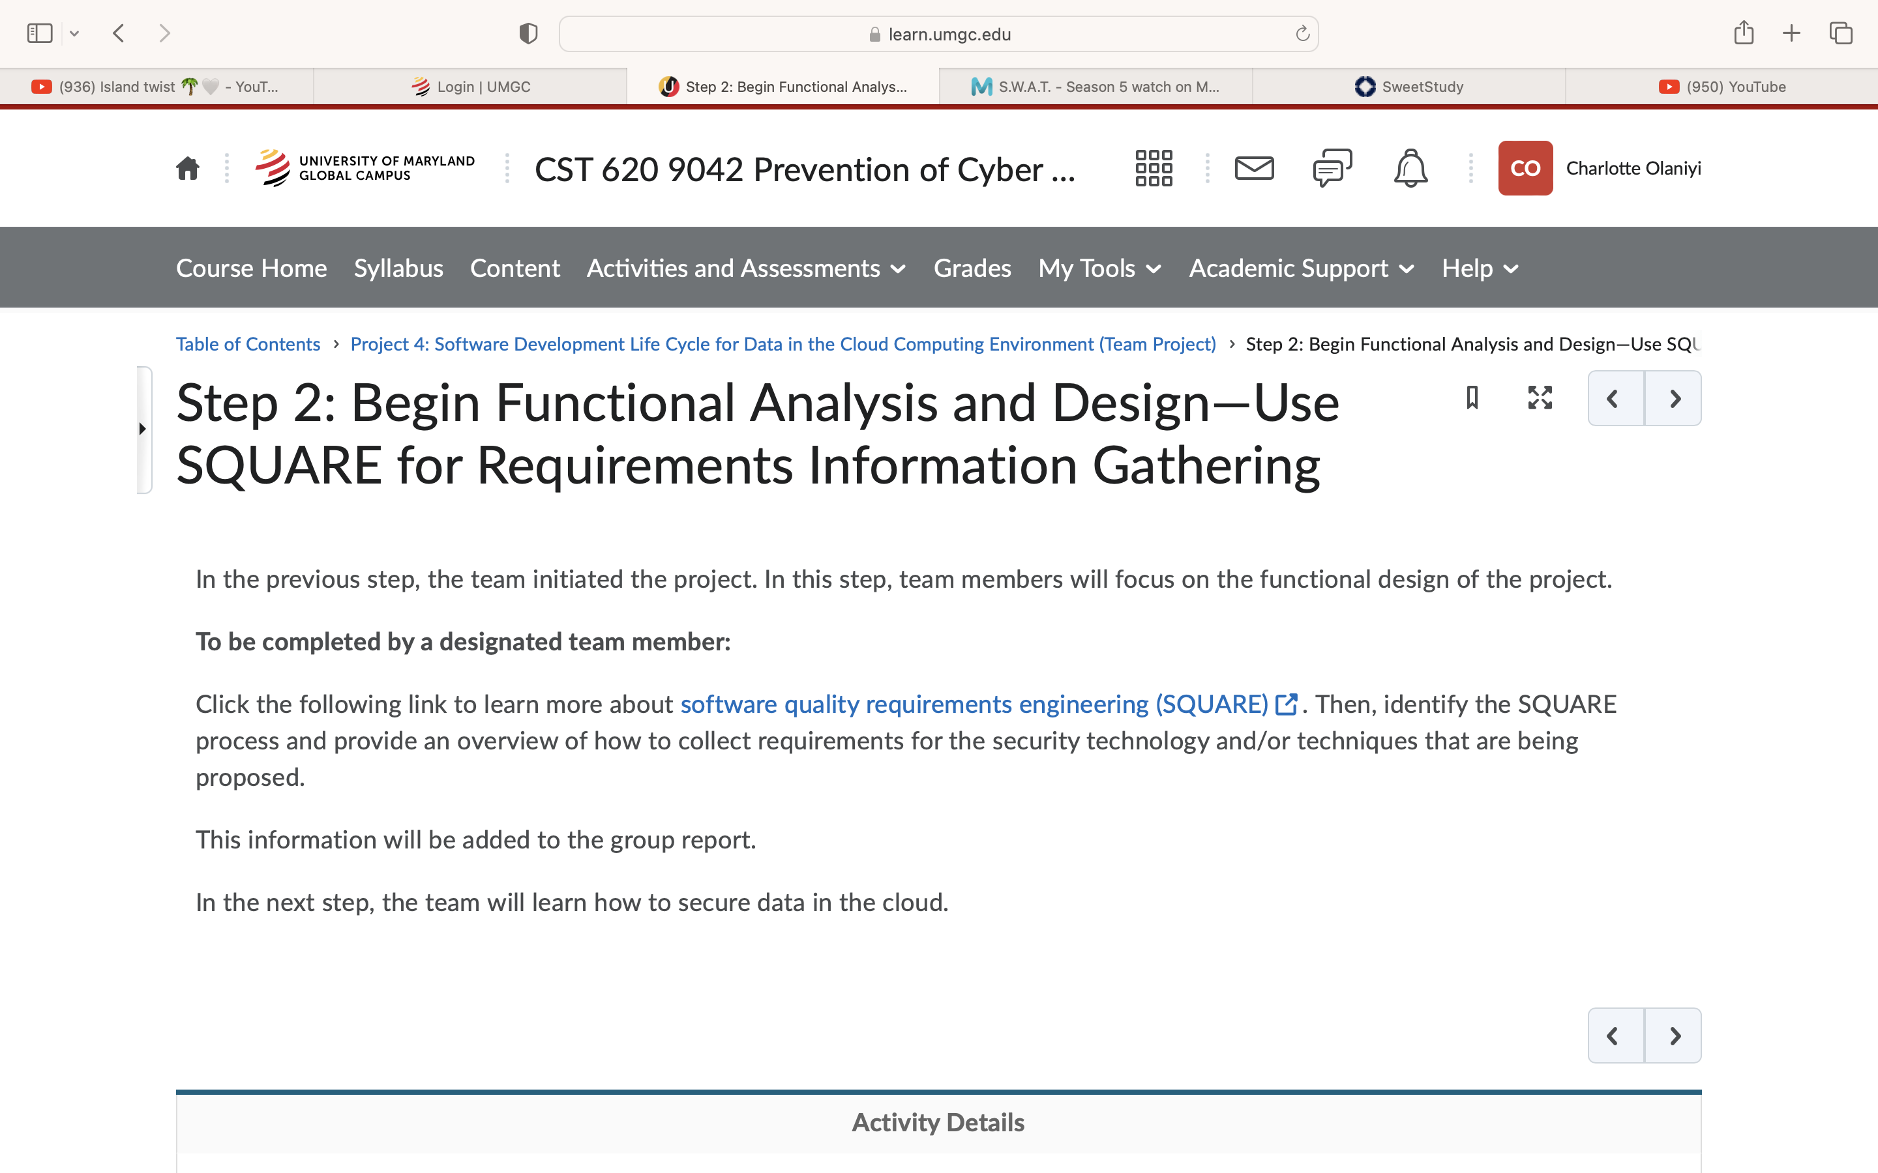Open the Safari share icon
1878x1173 pixels.
tap(1744, 33)
